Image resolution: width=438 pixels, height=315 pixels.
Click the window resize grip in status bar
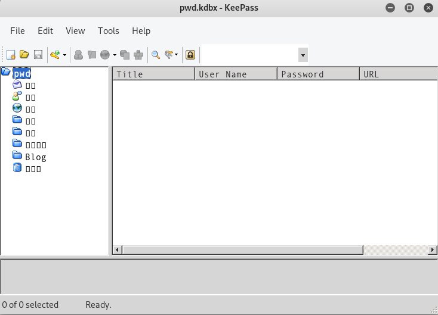coord(434,311)
